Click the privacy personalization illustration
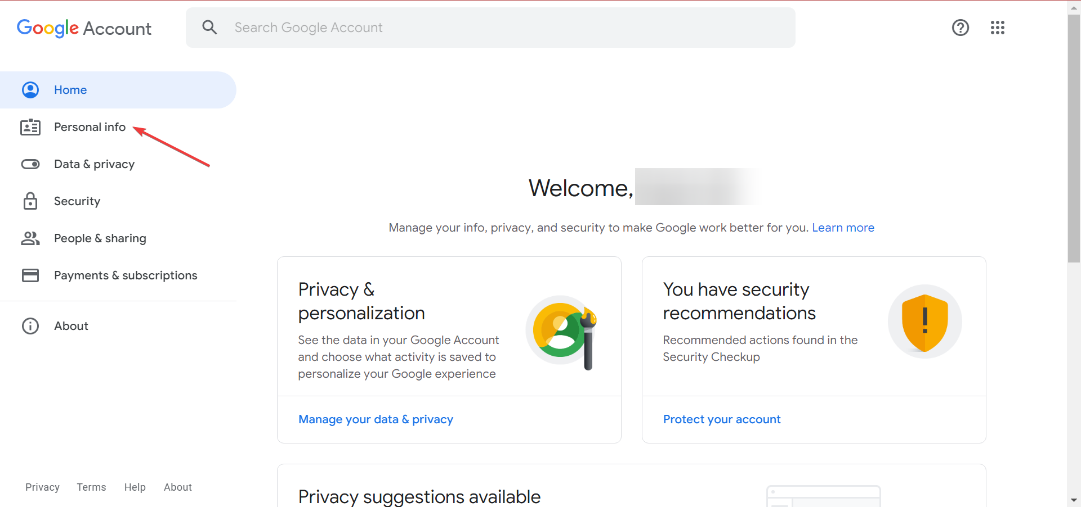 click(562, 332)
